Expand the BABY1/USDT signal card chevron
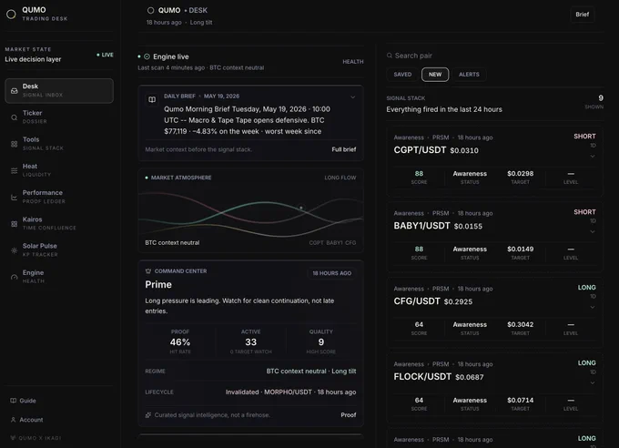The image size is (619, 448). tap(593, 232)
